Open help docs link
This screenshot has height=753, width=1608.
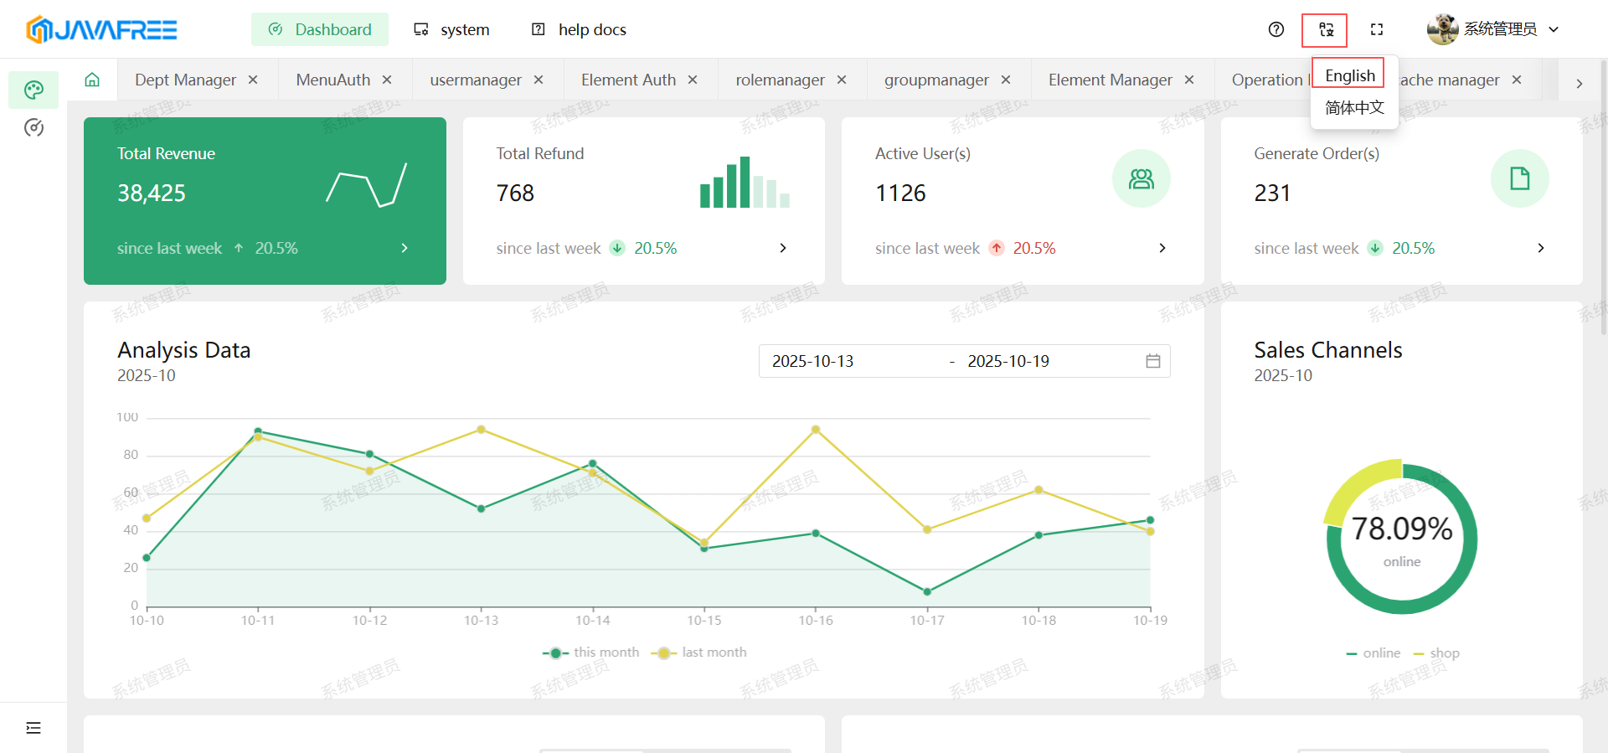click(580, 30)
